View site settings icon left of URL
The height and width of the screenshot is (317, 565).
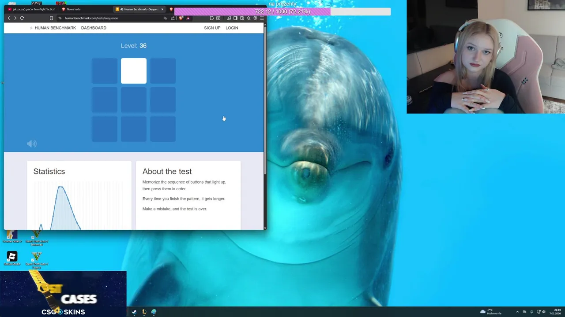60,18
